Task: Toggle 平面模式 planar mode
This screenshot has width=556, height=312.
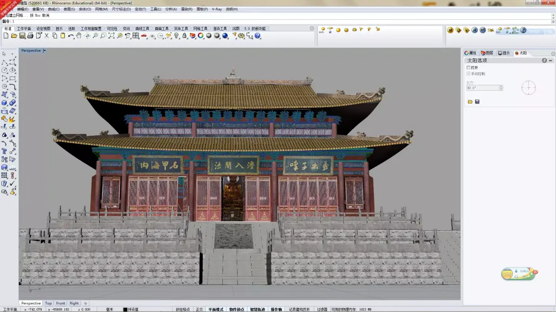Action: click(x=215, y=309)
